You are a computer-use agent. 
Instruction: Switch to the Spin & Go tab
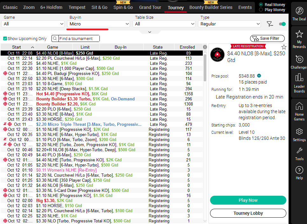tap(123, 7)
